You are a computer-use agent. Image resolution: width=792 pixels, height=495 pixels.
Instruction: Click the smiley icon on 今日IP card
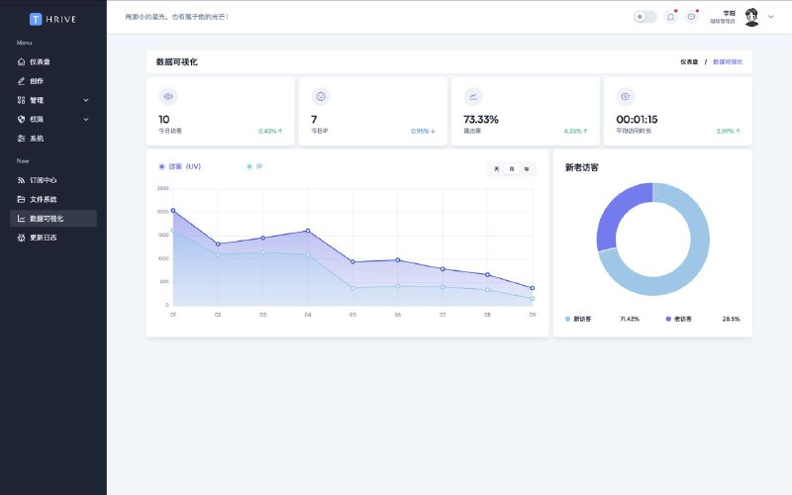click(x=320, y=96)
